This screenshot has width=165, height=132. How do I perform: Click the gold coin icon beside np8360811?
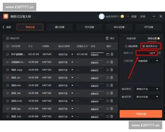coord(122,16)
